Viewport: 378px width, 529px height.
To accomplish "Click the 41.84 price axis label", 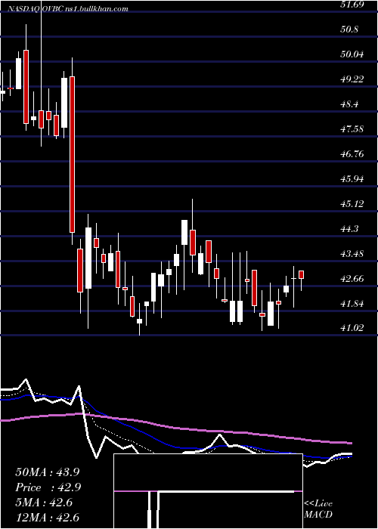I will tap(352, 304).
